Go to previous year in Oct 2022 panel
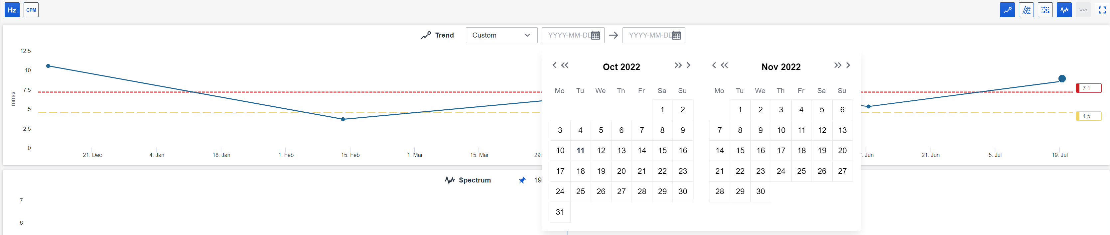 [x=565, y=65]
